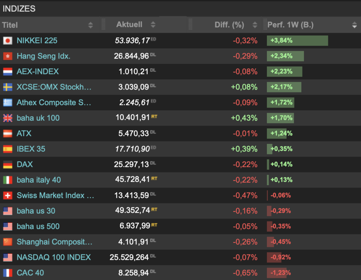Click the Aktuell column header label
Screen dimensions: 361x280
click(x=129, y=25)
